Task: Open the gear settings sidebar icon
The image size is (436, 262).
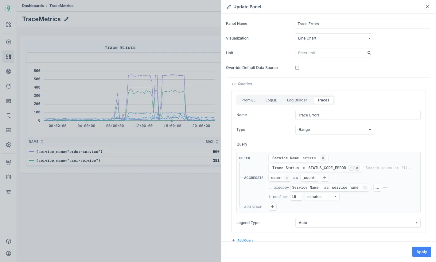Action: click(9, 145)
